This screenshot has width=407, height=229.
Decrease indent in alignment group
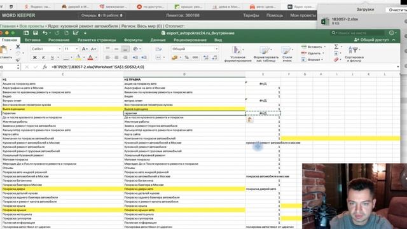click(x=135, y=57)
